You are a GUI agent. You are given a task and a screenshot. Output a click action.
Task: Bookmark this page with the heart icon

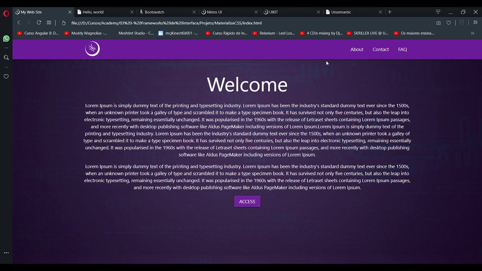(448, 23)
